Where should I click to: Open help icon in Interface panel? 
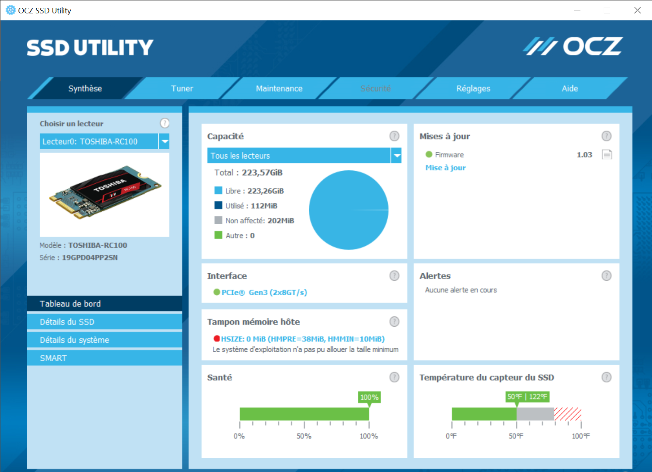pos(394,276)
